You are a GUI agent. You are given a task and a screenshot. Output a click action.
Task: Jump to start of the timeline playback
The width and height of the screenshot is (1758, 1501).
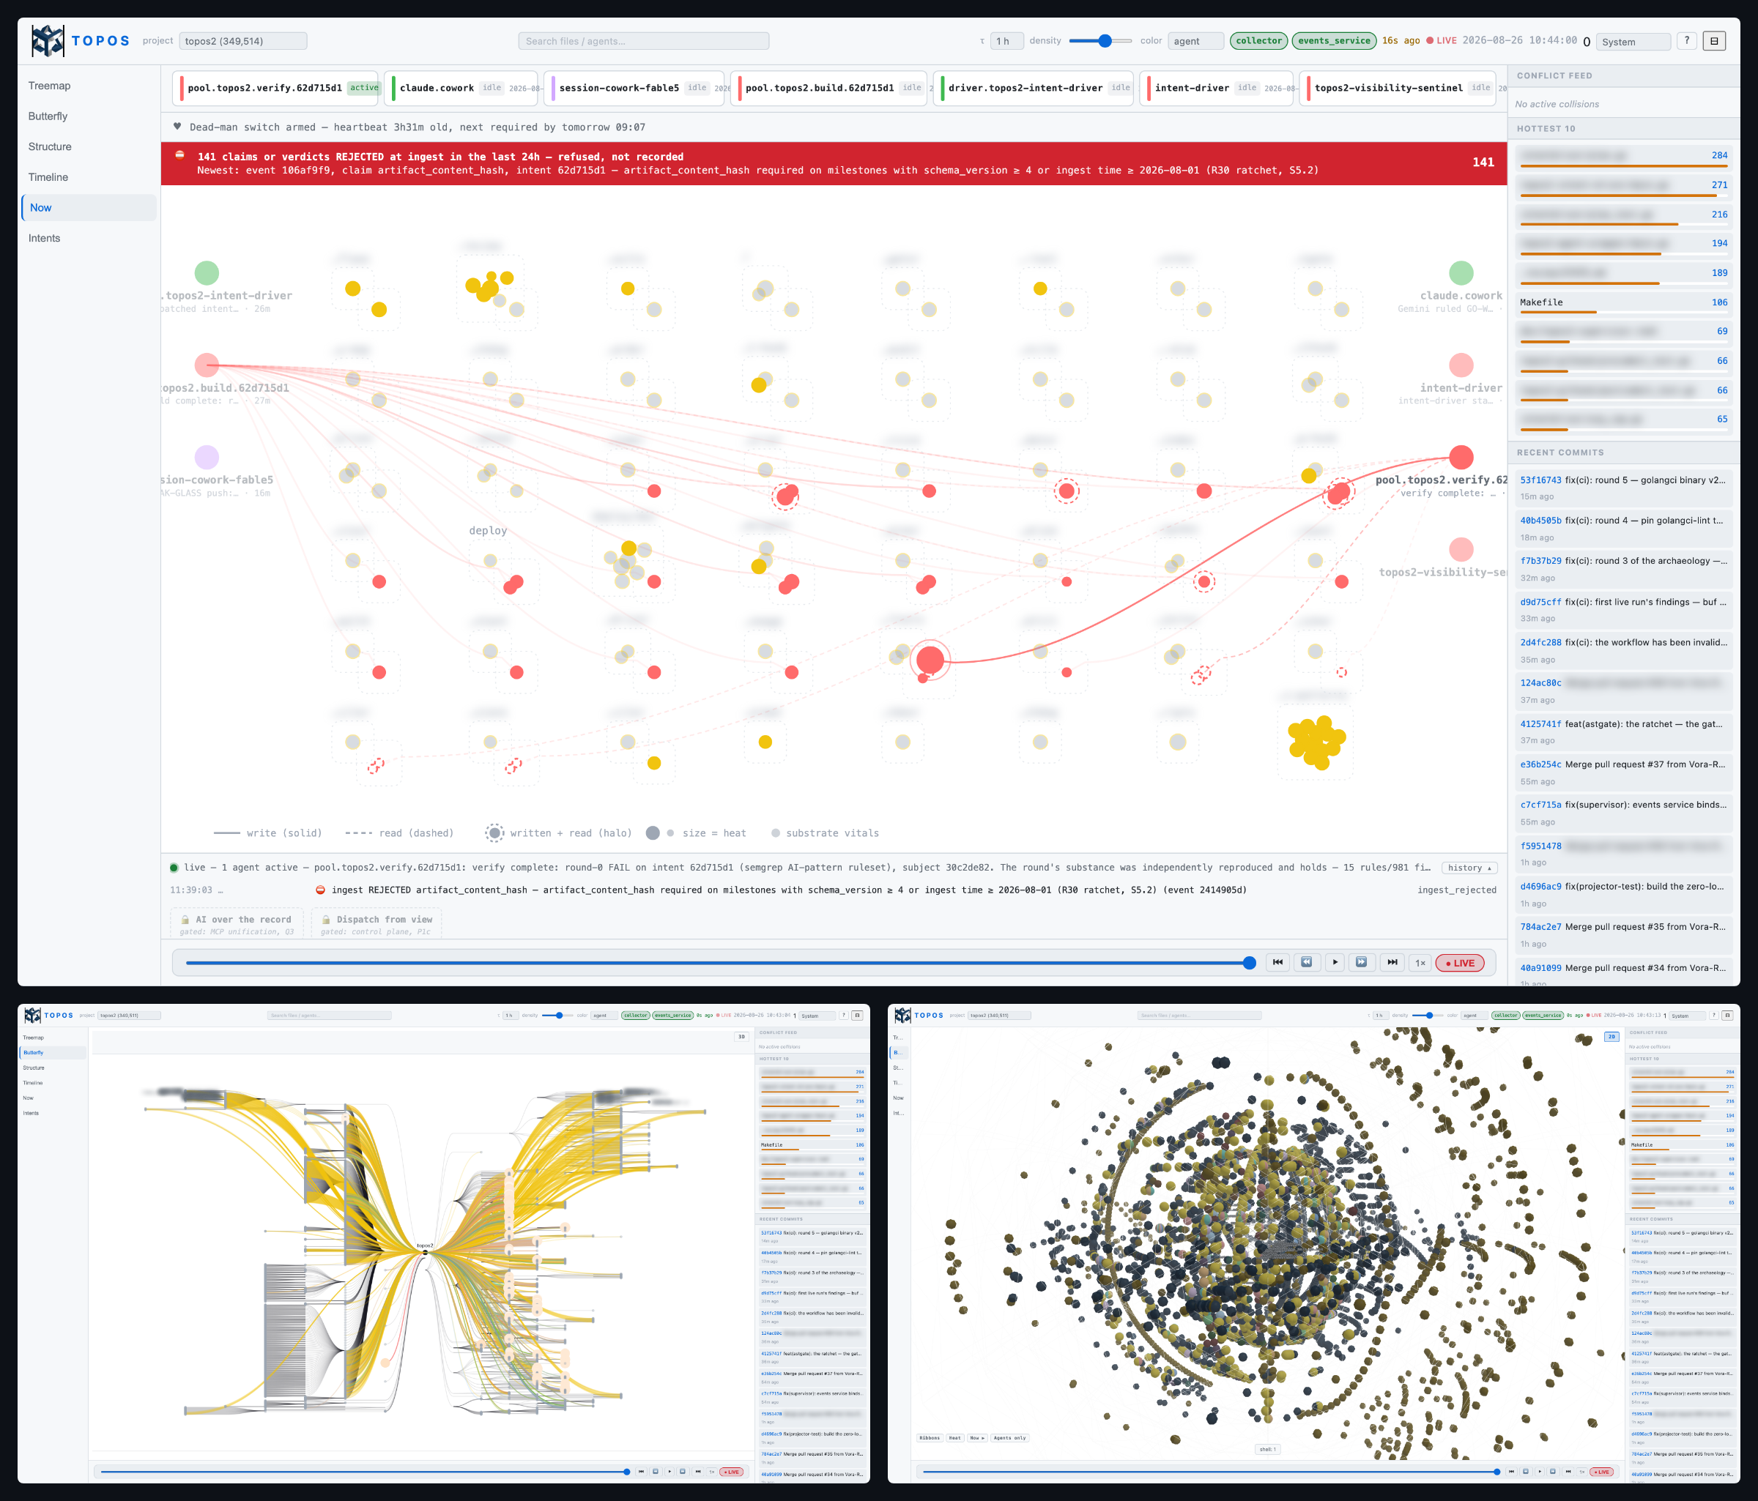pos(1277,963)
